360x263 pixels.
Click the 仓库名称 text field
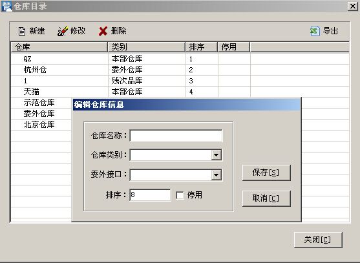click(176, 136)
